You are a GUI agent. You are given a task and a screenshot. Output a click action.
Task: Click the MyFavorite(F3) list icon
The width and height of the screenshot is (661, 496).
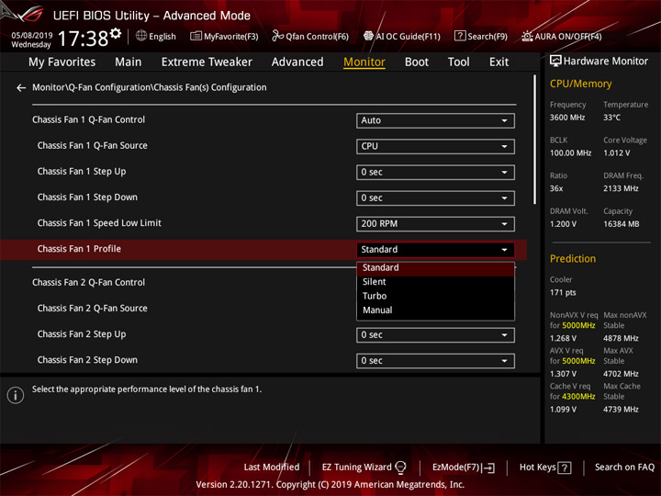(x=196, y=36)
